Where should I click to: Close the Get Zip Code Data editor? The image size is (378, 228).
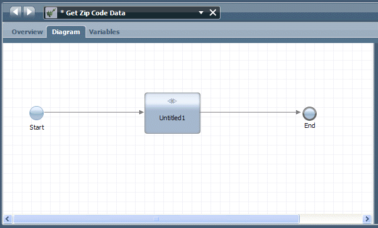[x=213, y=12]
